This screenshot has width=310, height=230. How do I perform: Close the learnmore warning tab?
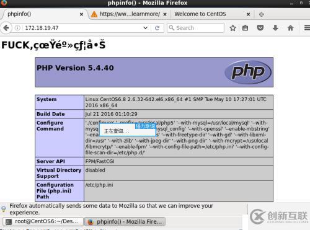(165, 14)
